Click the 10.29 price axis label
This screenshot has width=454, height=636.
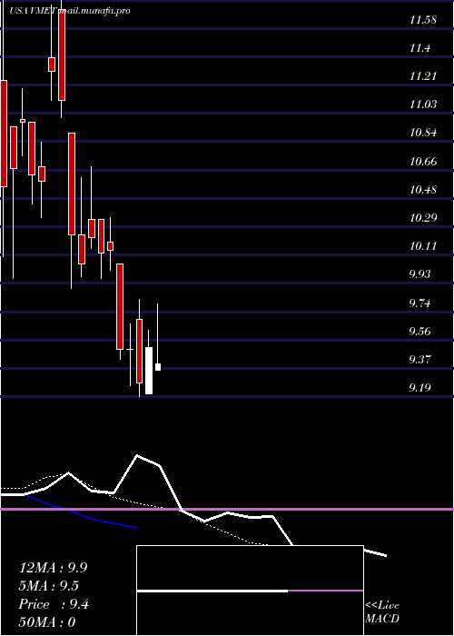pyautogui.click(x=423, y=218)
